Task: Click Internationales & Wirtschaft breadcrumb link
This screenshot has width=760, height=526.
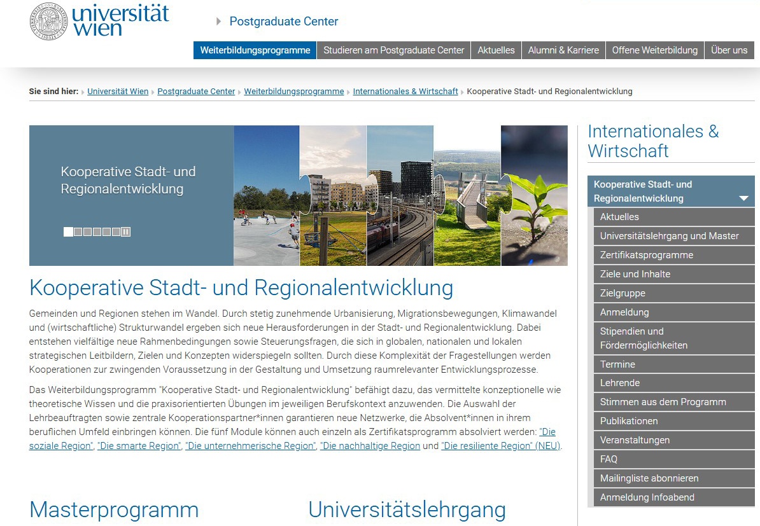Action: 405,92
